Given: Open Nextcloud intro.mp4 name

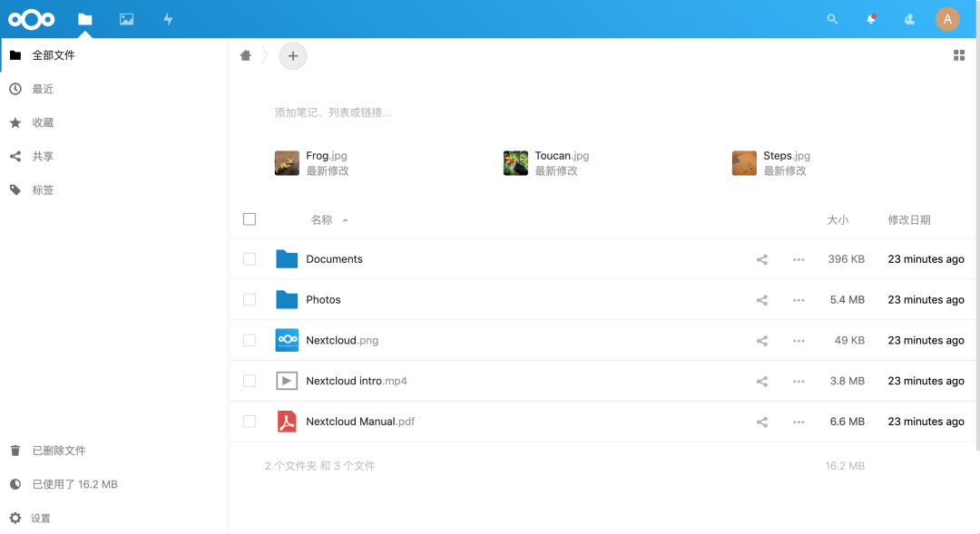Looking at the screenshot, I should click(x=357, y=381).
